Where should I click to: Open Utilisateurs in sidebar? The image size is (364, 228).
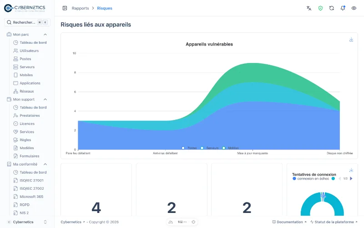(30, 51)
